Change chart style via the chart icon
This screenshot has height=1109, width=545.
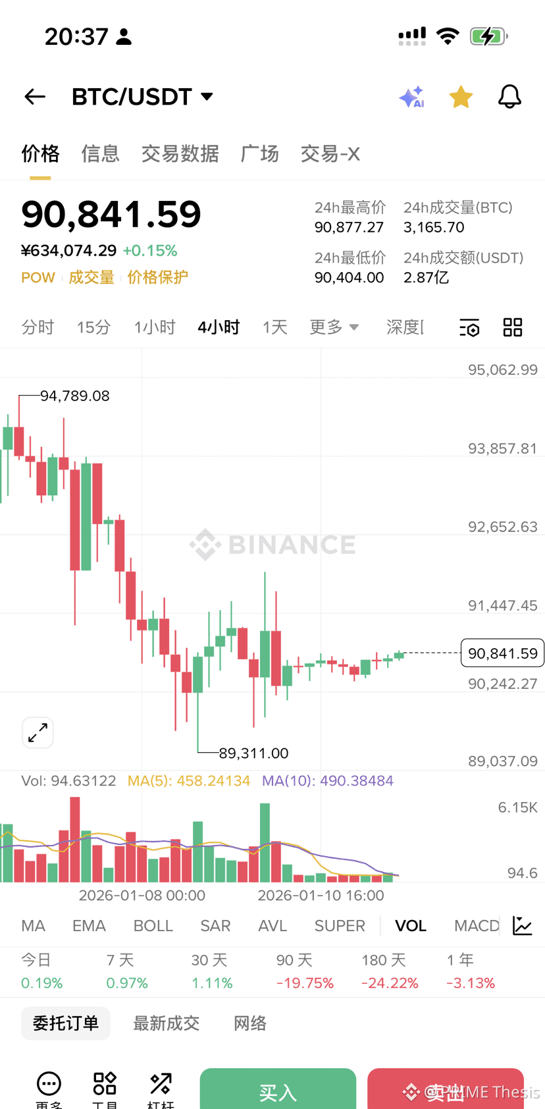click(x=522, y=926)
